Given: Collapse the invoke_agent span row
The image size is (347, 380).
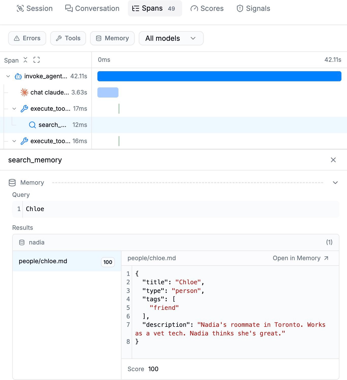Looking at the screenshot, I should 8,76.
